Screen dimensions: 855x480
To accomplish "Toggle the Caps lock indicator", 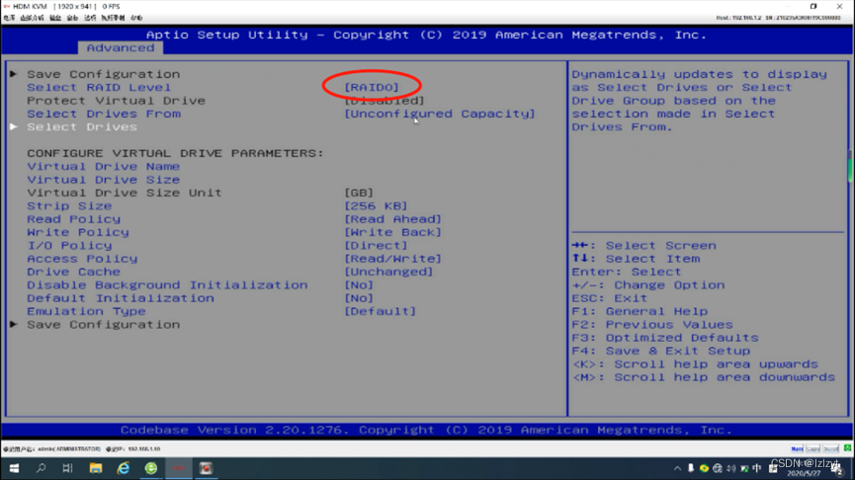I will tap(813, 449).
